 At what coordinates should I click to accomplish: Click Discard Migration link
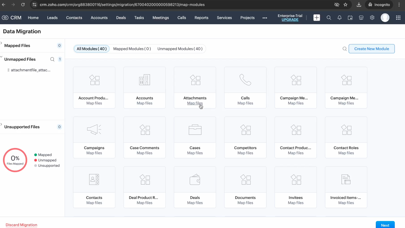pos(21,225)
